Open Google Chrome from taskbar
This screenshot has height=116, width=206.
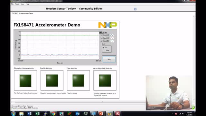click(x=53, y=114)
